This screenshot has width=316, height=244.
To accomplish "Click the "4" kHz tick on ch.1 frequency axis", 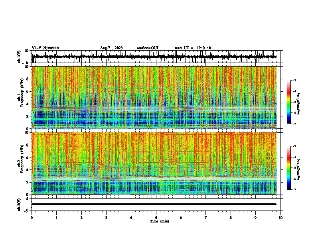I will click(28, 104).
